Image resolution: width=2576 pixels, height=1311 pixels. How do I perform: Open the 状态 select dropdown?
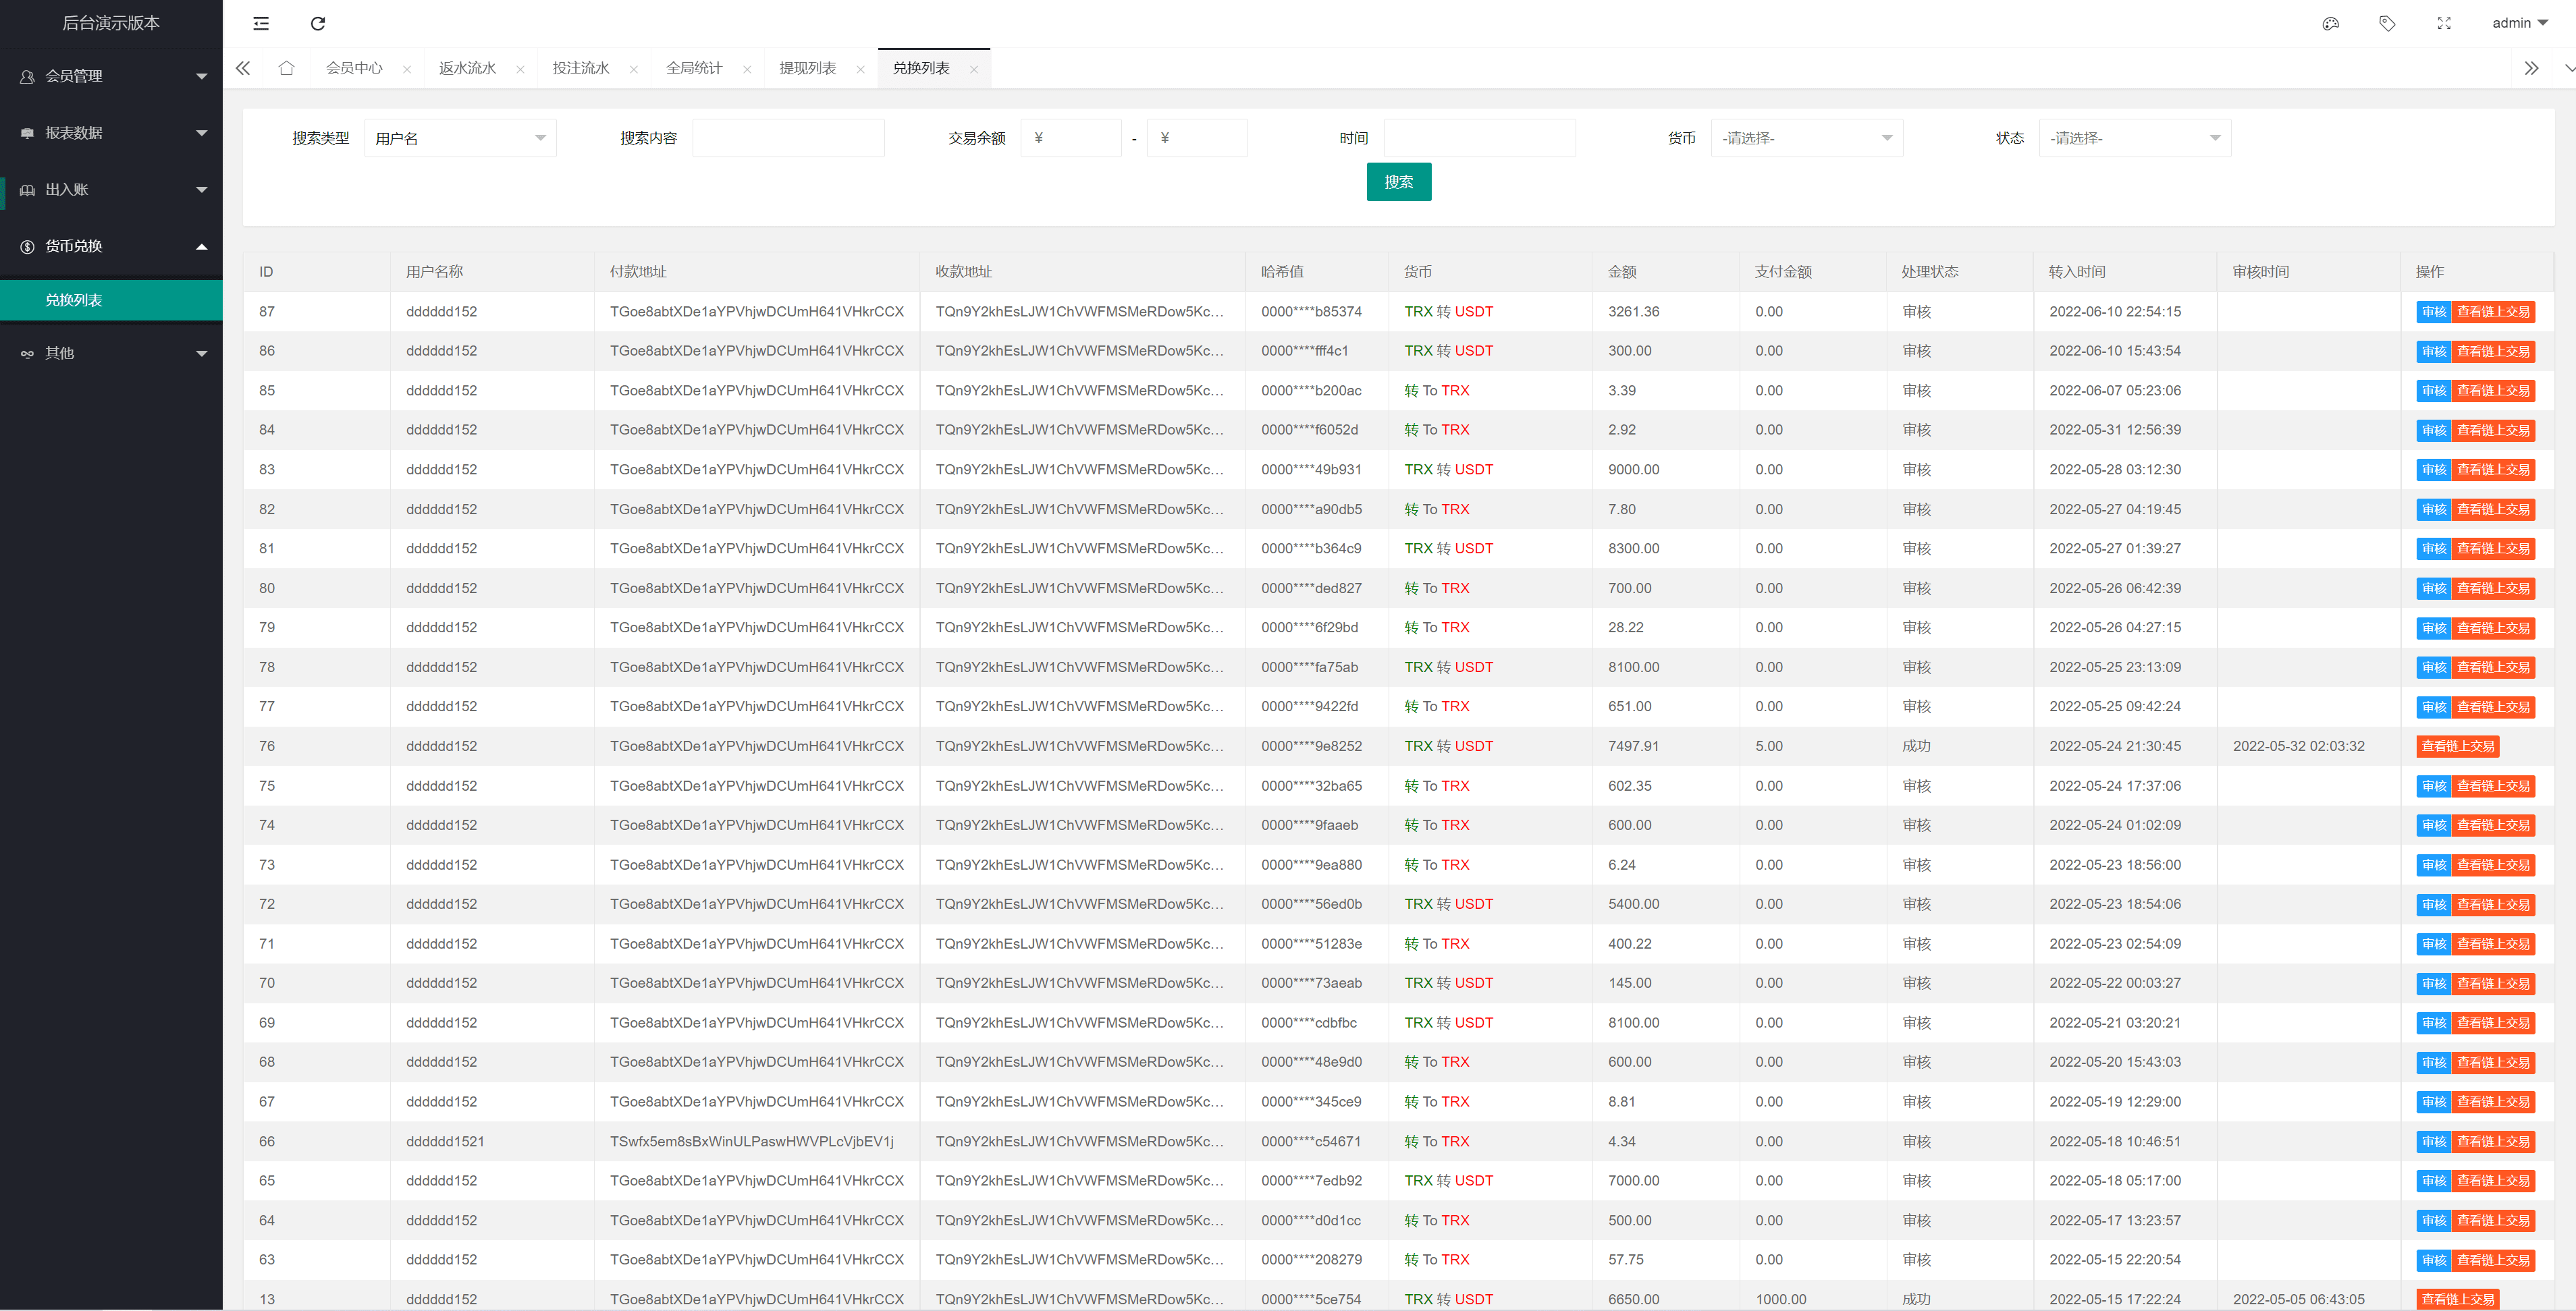[2134, 138]
